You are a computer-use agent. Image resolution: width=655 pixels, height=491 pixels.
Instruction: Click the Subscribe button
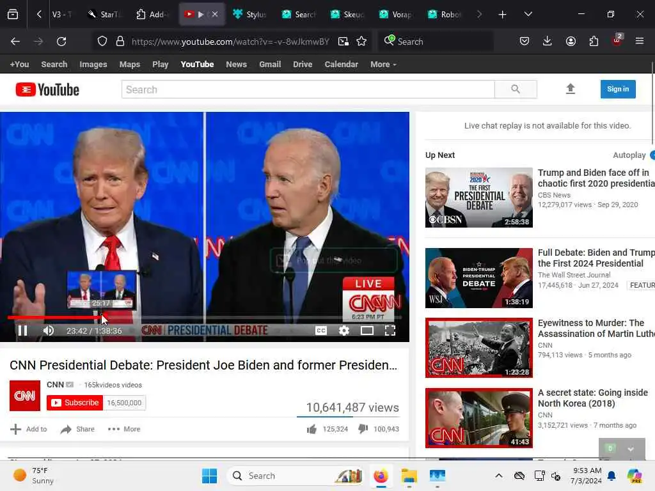[75, 403]
